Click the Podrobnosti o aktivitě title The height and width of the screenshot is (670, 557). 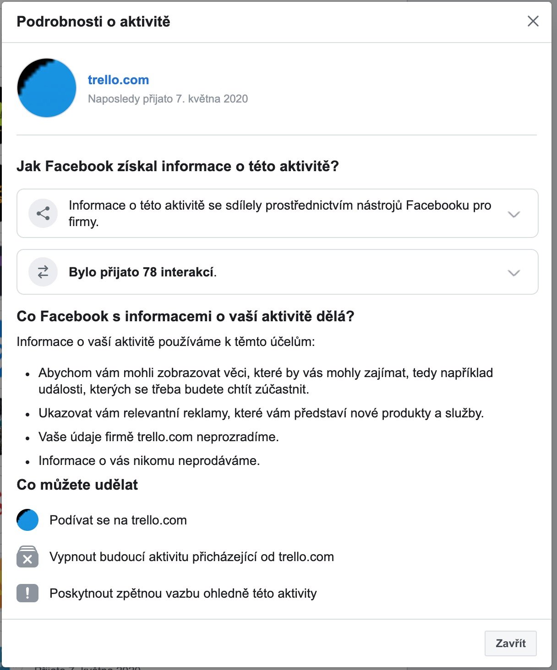tap(93, 22)
